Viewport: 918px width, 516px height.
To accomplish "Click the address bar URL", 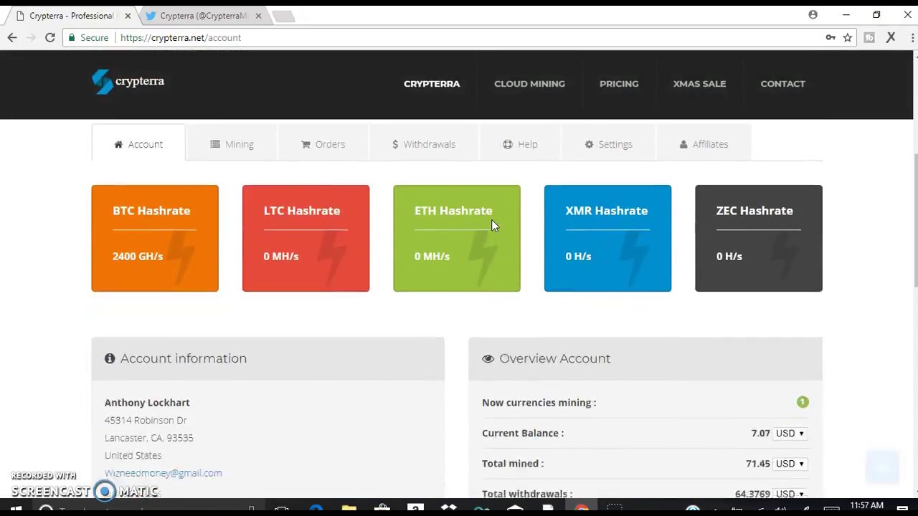I will click(x=181, y=37).
